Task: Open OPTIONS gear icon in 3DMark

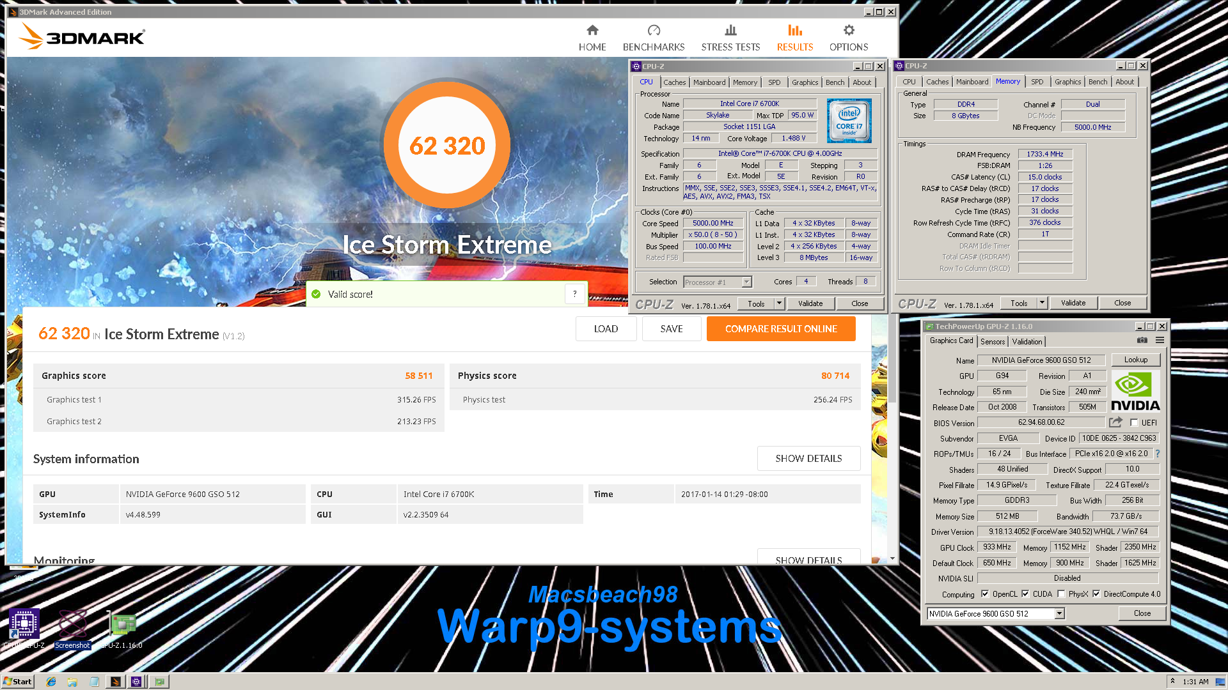Action: (x=849, y=30)
